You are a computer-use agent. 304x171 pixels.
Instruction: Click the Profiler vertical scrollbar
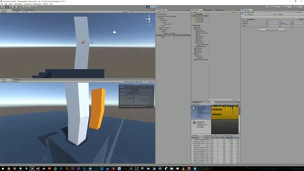point(239,120)
